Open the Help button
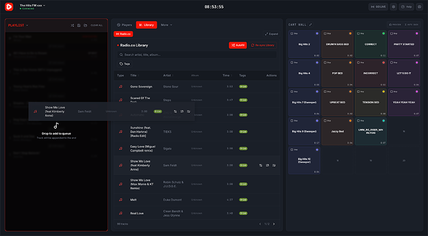This screenshot has height=236, width=428. pos(407,7)
